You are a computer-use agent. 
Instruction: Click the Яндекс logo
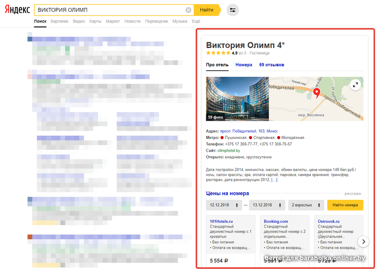click(x=17, y=10)
